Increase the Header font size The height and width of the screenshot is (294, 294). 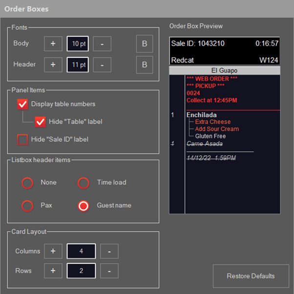point(53,65)
